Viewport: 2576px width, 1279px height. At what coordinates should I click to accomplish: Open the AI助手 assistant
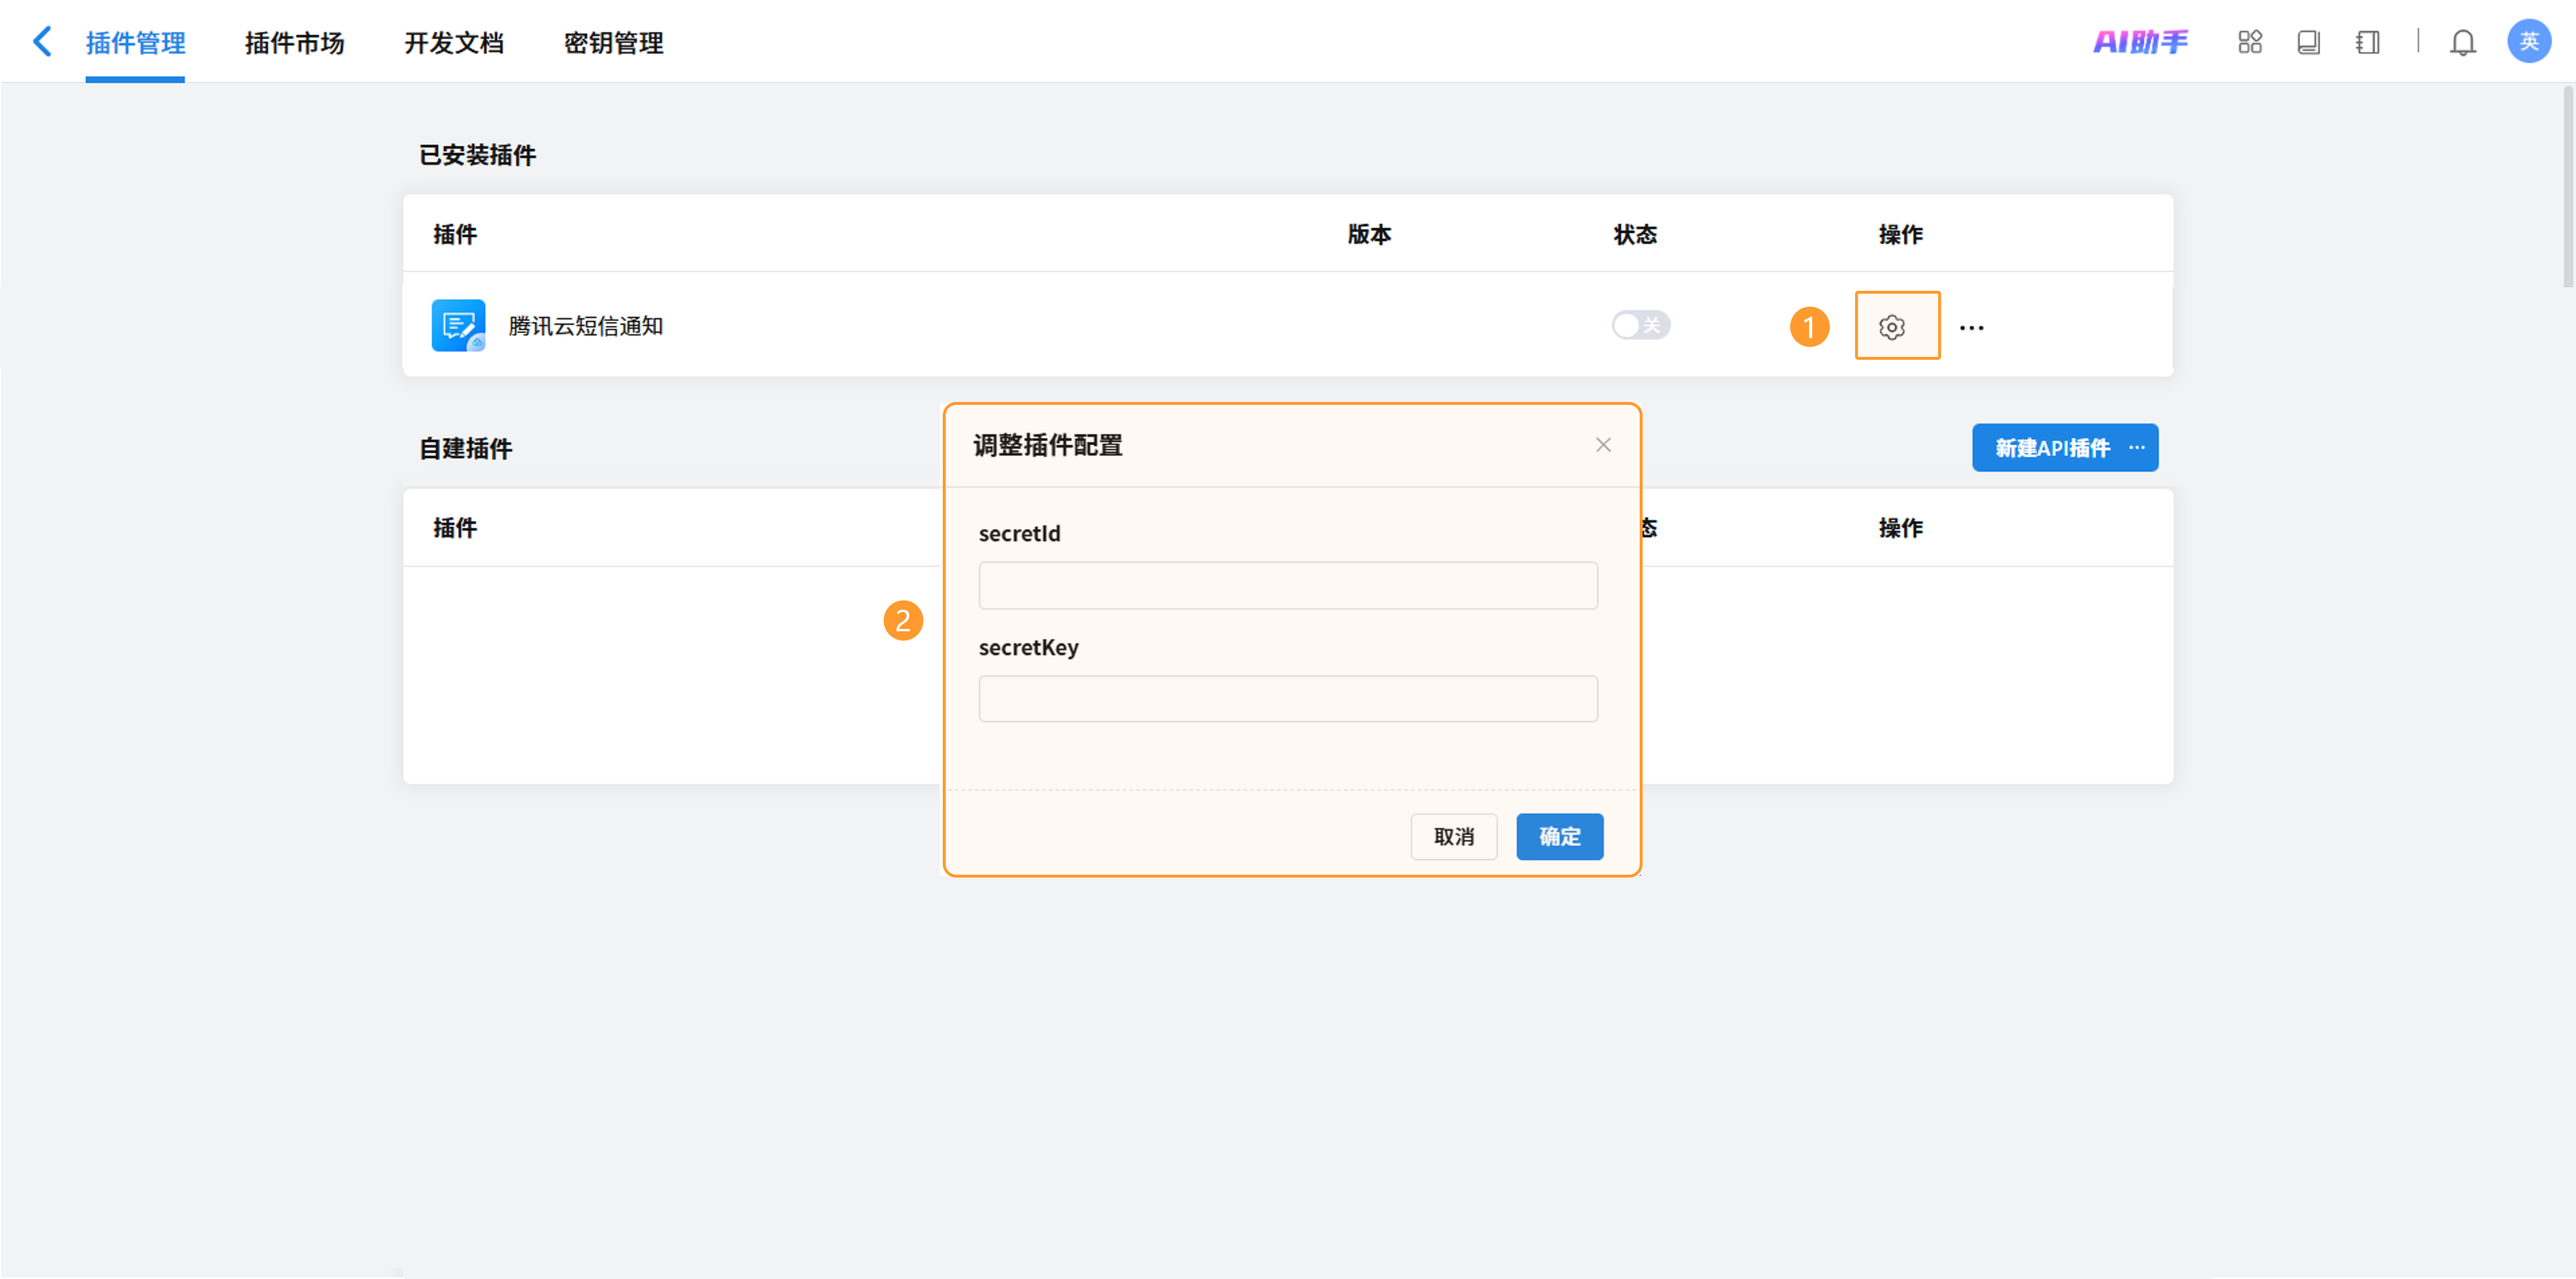[2140, 42]
